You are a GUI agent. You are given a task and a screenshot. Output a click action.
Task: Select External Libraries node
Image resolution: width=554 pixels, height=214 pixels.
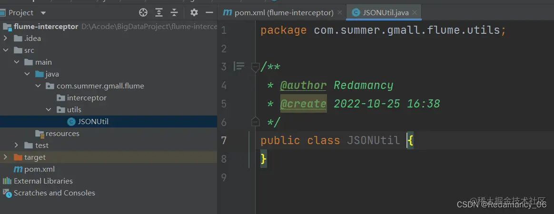point(43,181)
